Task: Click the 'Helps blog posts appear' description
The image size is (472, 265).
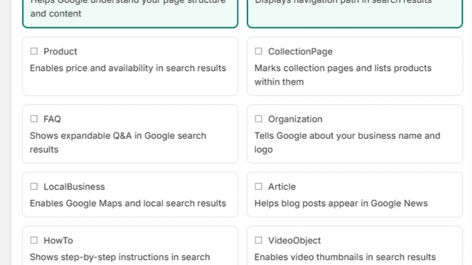Action: pyautogui.click(x=341, y=203)
